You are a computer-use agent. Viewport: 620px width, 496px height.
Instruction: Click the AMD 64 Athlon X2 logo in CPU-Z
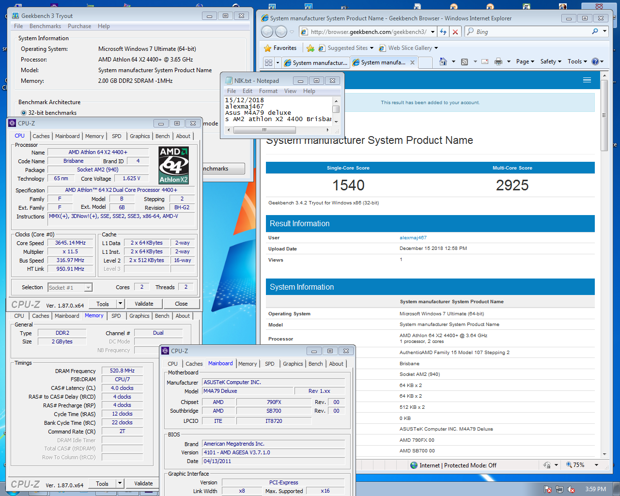click(x=174, y=166)
